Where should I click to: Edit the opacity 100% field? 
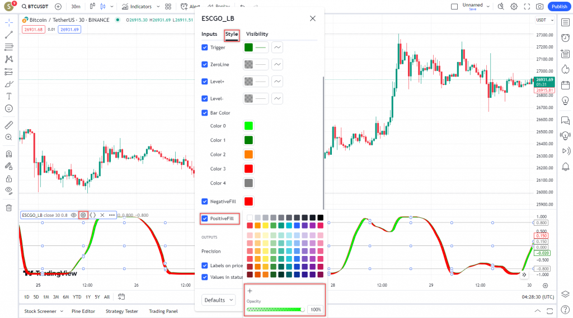pyautogui.click(x=316, y=310)
